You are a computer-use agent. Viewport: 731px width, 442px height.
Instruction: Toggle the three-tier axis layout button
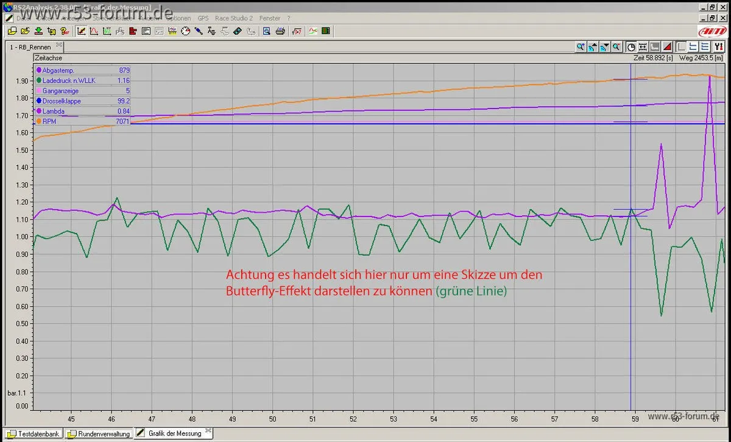point(705,46)
